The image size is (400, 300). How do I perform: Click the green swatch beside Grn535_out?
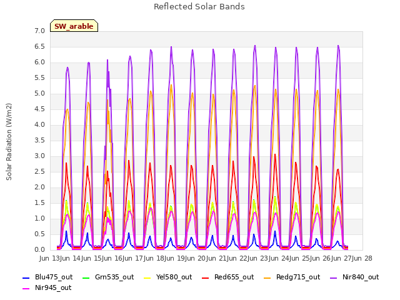[86, 277]
